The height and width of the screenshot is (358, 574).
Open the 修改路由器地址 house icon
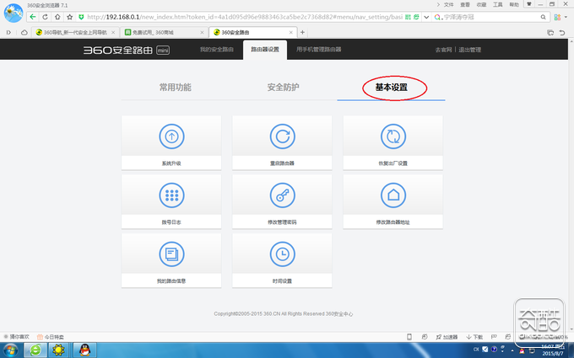coord(393,195)
